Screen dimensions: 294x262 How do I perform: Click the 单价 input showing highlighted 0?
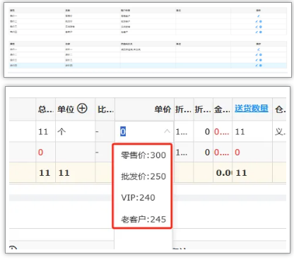[x=144, y=131]
